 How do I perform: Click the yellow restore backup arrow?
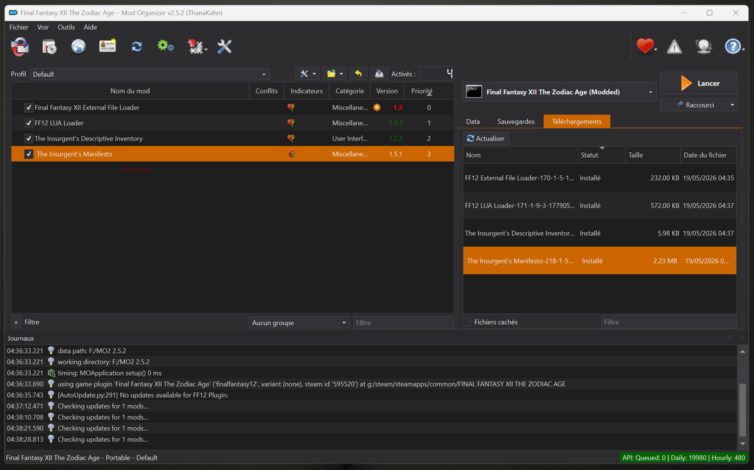358,74
